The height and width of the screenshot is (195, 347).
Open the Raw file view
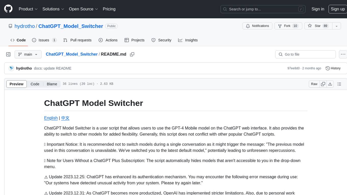[314, 84]
